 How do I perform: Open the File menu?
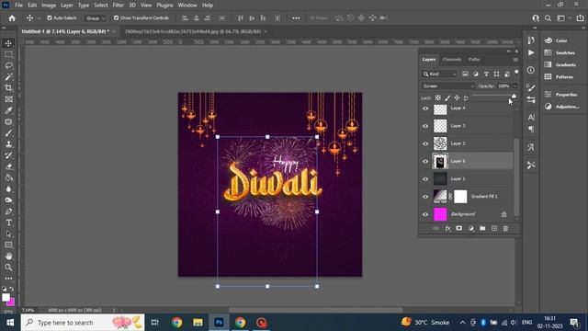[x=18, y=6]
